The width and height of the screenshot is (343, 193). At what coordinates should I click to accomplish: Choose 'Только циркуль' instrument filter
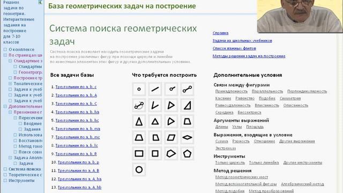click(x=230, y=162)
